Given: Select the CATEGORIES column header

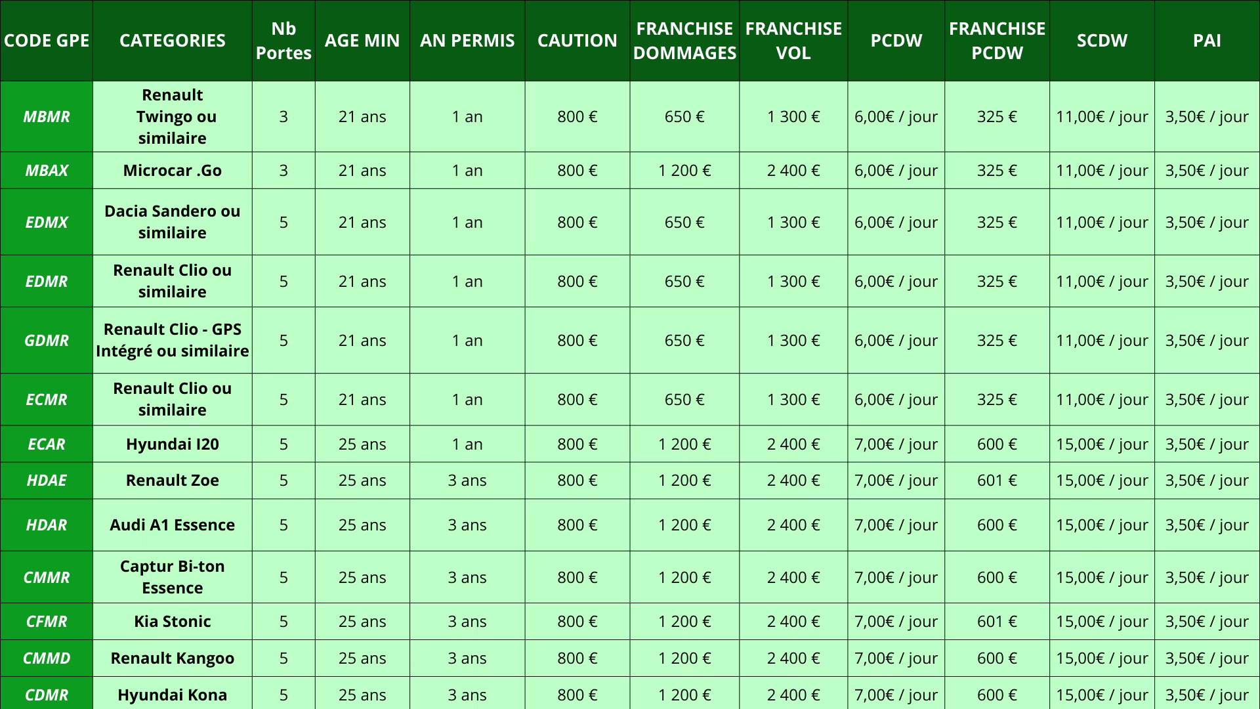Looking at the screenshot, I should tap(172, 41).
